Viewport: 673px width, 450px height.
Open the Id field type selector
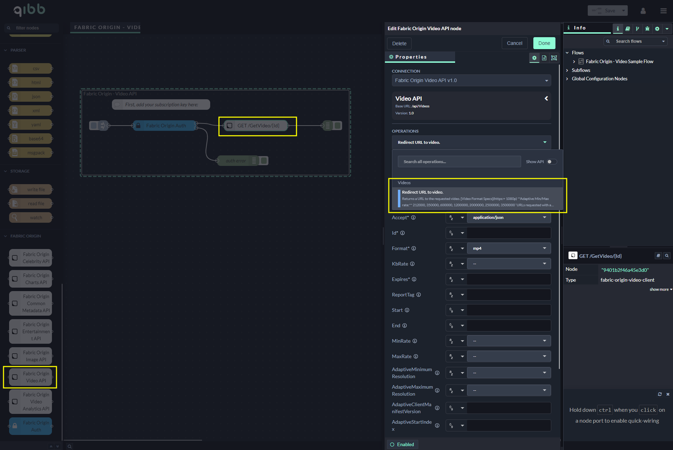tap(456, 233)
